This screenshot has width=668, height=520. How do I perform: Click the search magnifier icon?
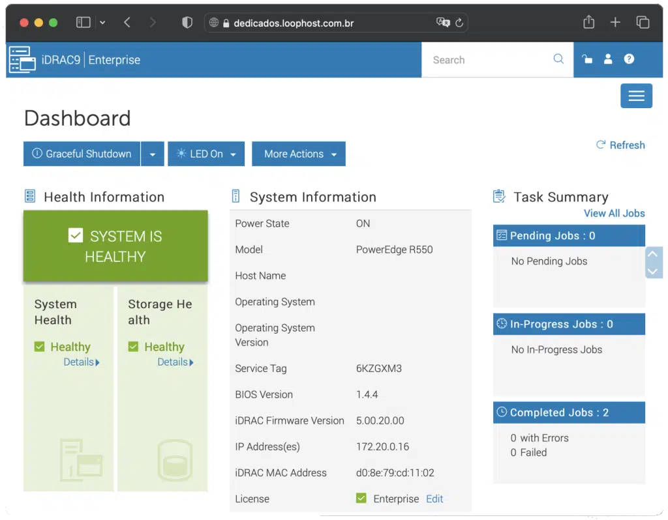click(558, 59)
